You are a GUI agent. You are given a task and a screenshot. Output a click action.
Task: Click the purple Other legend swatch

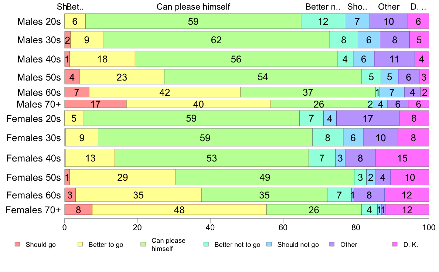(x=332, y=244)
